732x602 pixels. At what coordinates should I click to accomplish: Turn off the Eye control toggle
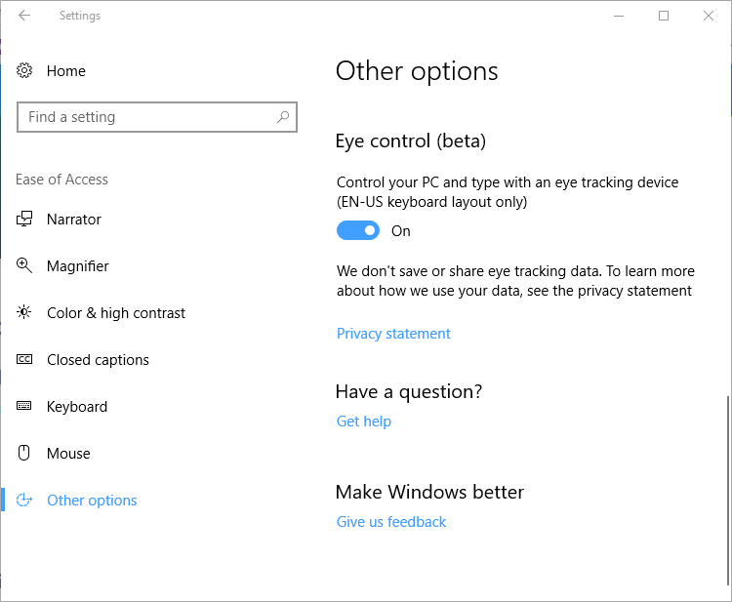pos(358,231)
